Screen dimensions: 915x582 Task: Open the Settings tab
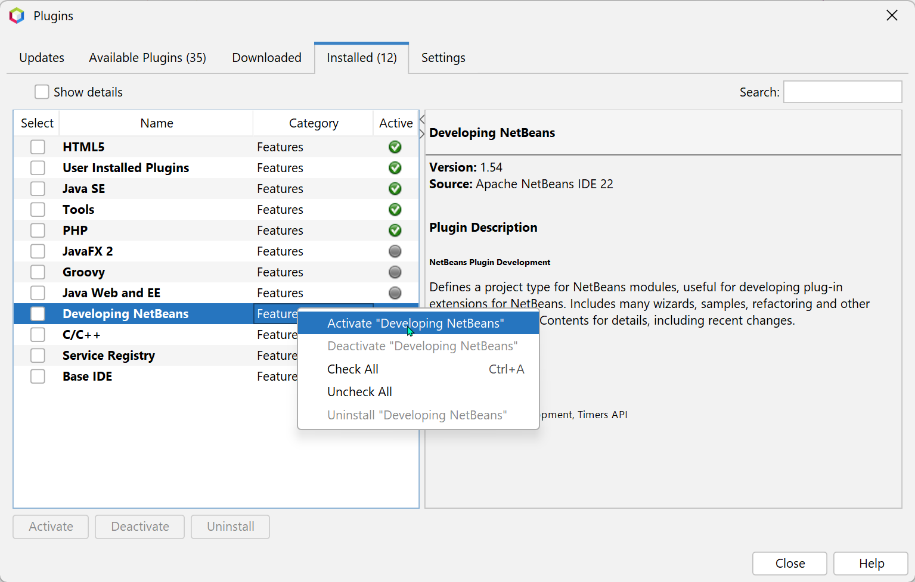443,58
